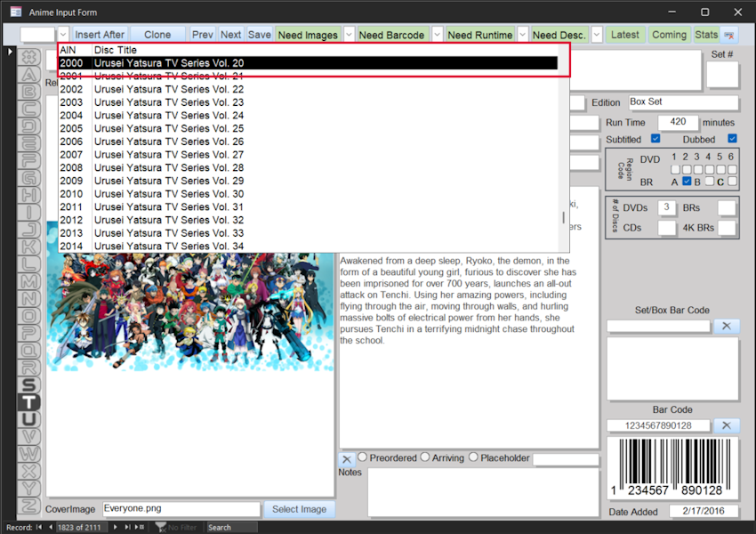The image size is (756, 534).
Task: Click the Need Images button
Action: click(308, 35)
